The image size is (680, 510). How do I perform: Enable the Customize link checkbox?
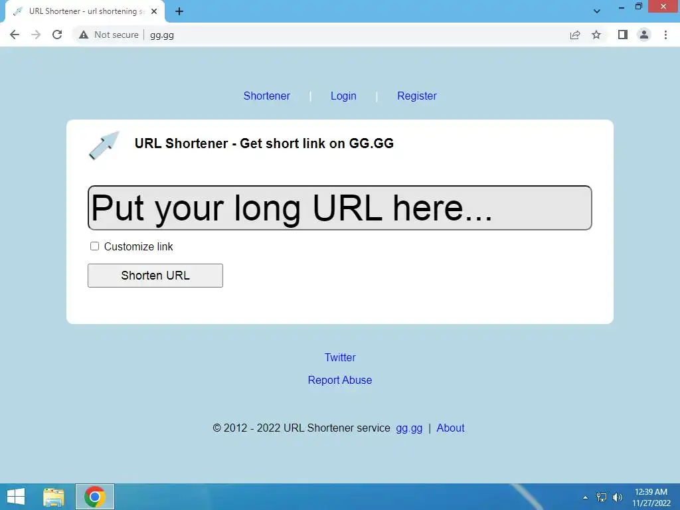[94, 246]
